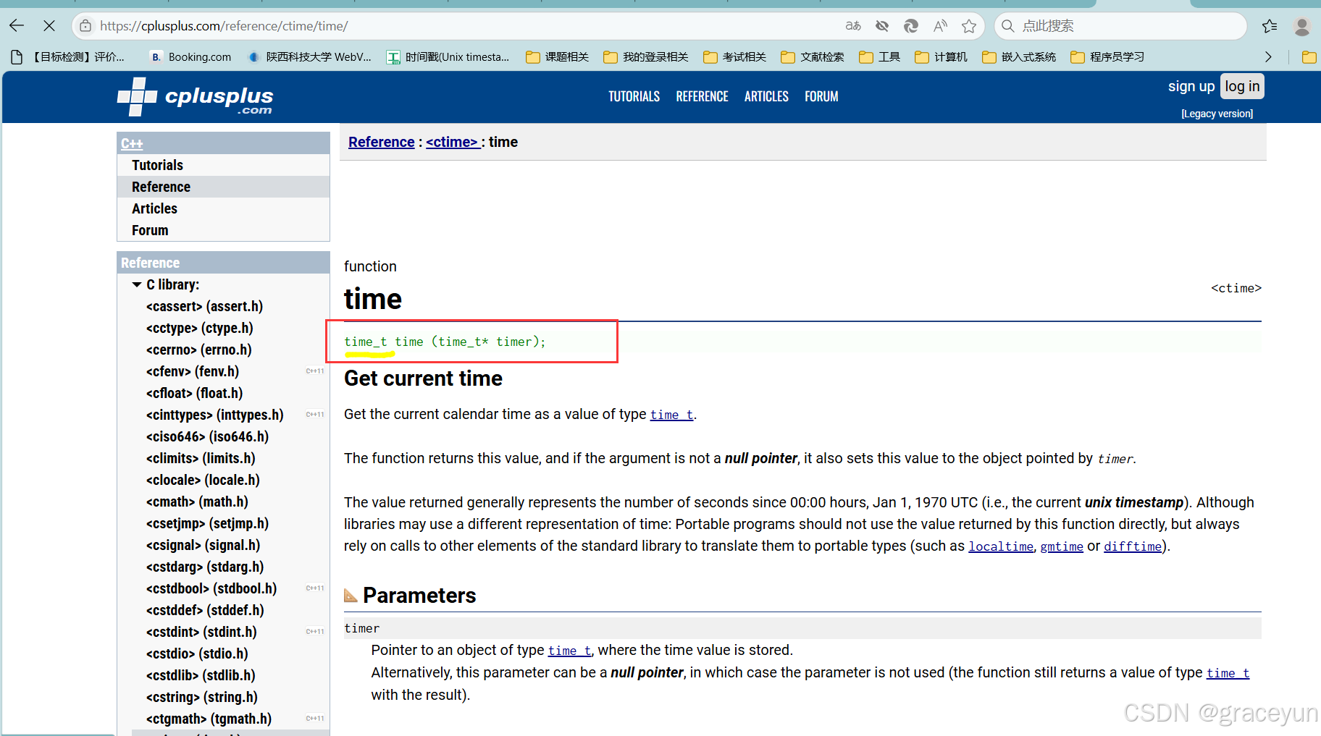Open <ctgmath> (tgmath.h) reference
Image resolution: width=1321 pixels, height=736 pixels.
coord(209,719)
